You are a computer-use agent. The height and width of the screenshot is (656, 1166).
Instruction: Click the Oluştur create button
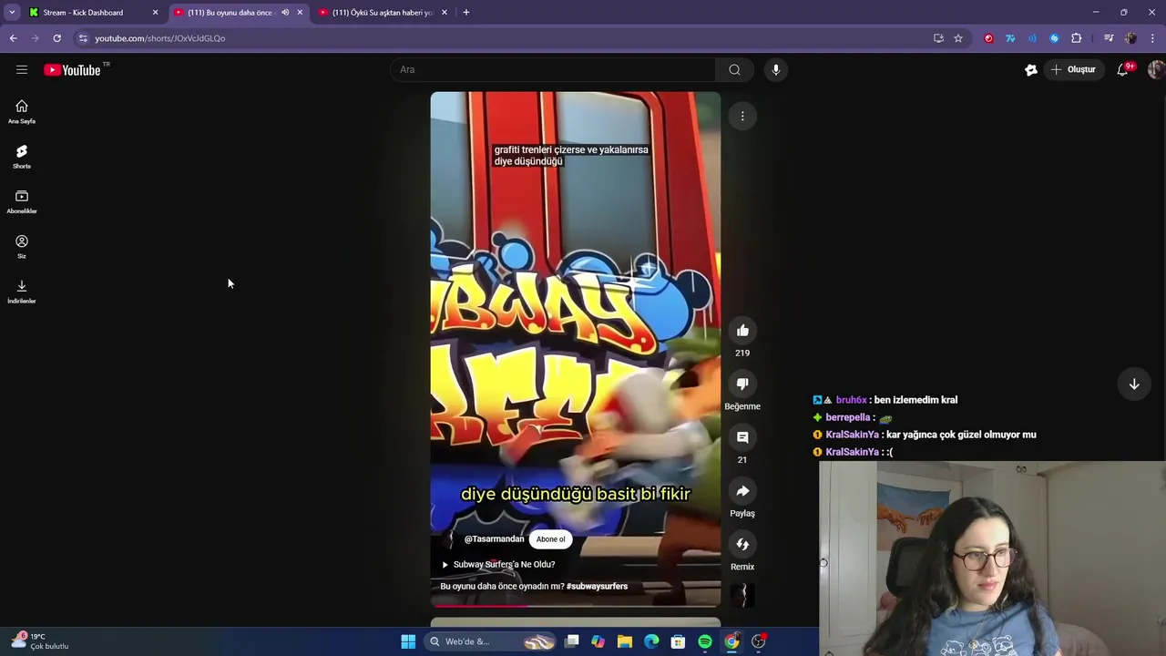click(1073, 69)
